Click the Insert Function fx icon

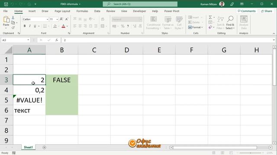click(x=57, y=40)
